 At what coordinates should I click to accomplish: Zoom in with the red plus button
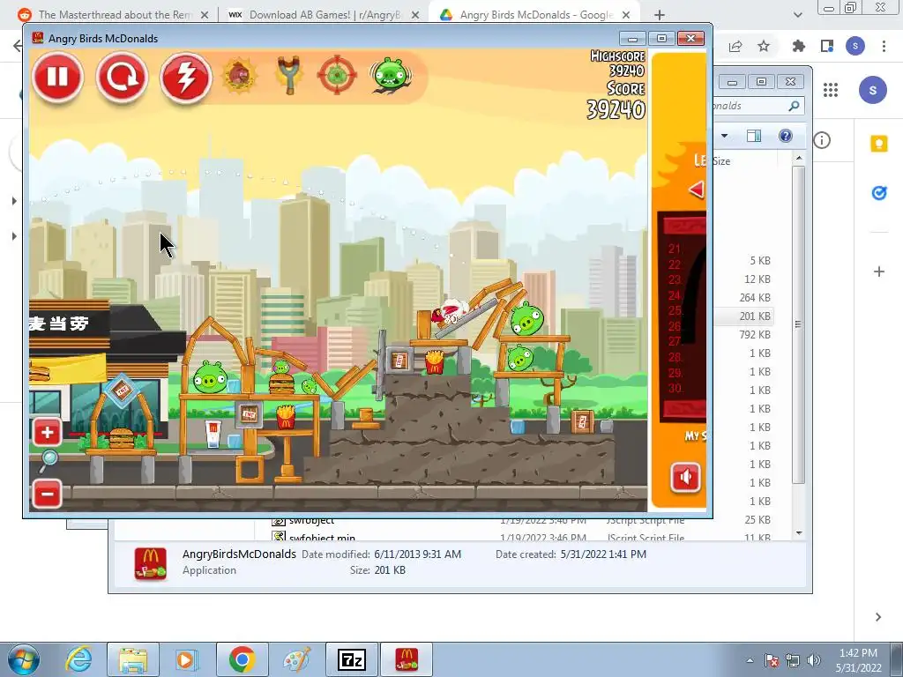click(47, 432)
